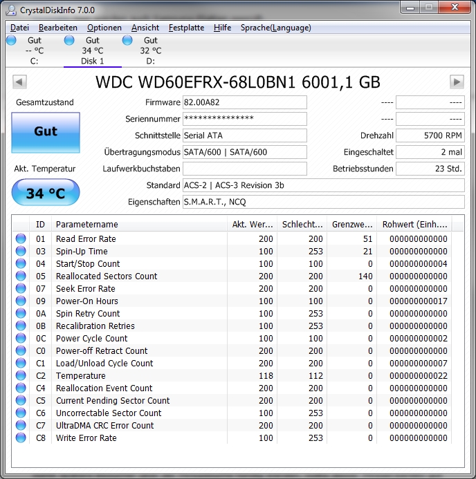
Task: Click status circle of Spin Retry Count
Action: (x=21, y=313)
